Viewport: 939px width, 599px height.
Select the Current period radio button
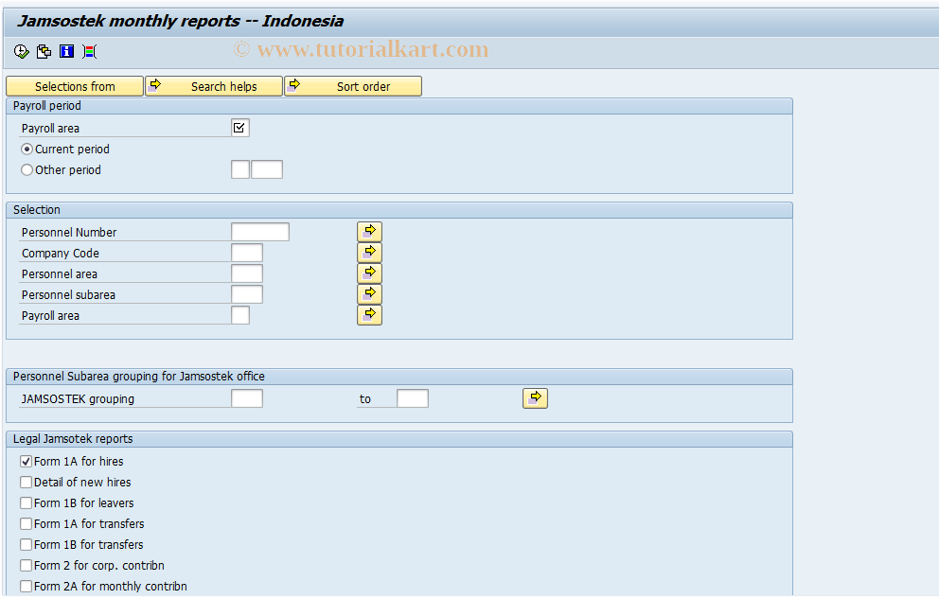pos(27,149)
